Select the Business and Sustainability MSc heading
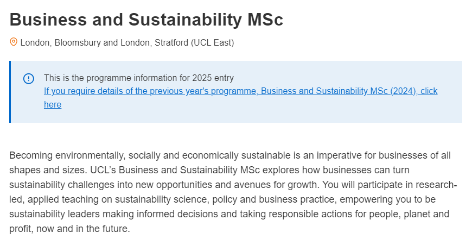 click(x=146, y=20)
